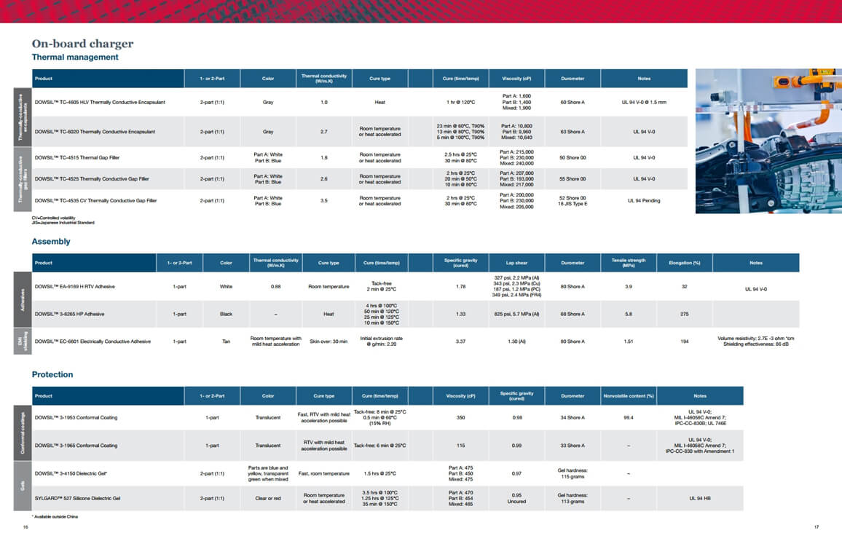The width and height of the screenshot is (842, 541).
Task: Click the "60 Shore A" durometer value
Action: click(x=573, y=102)
